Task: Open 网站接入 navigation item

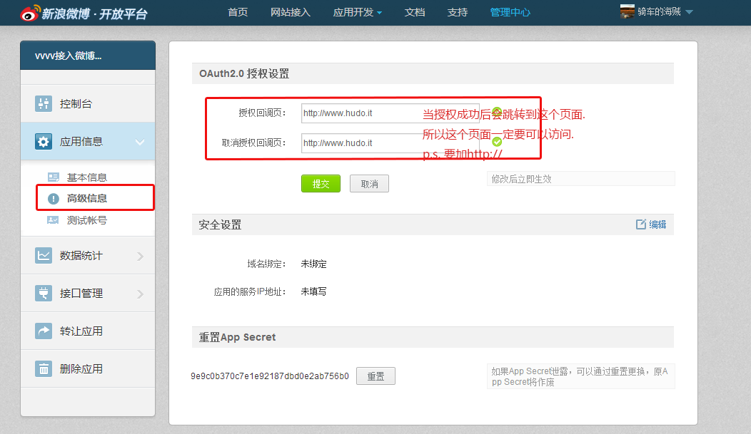Action: click(291, 12)
